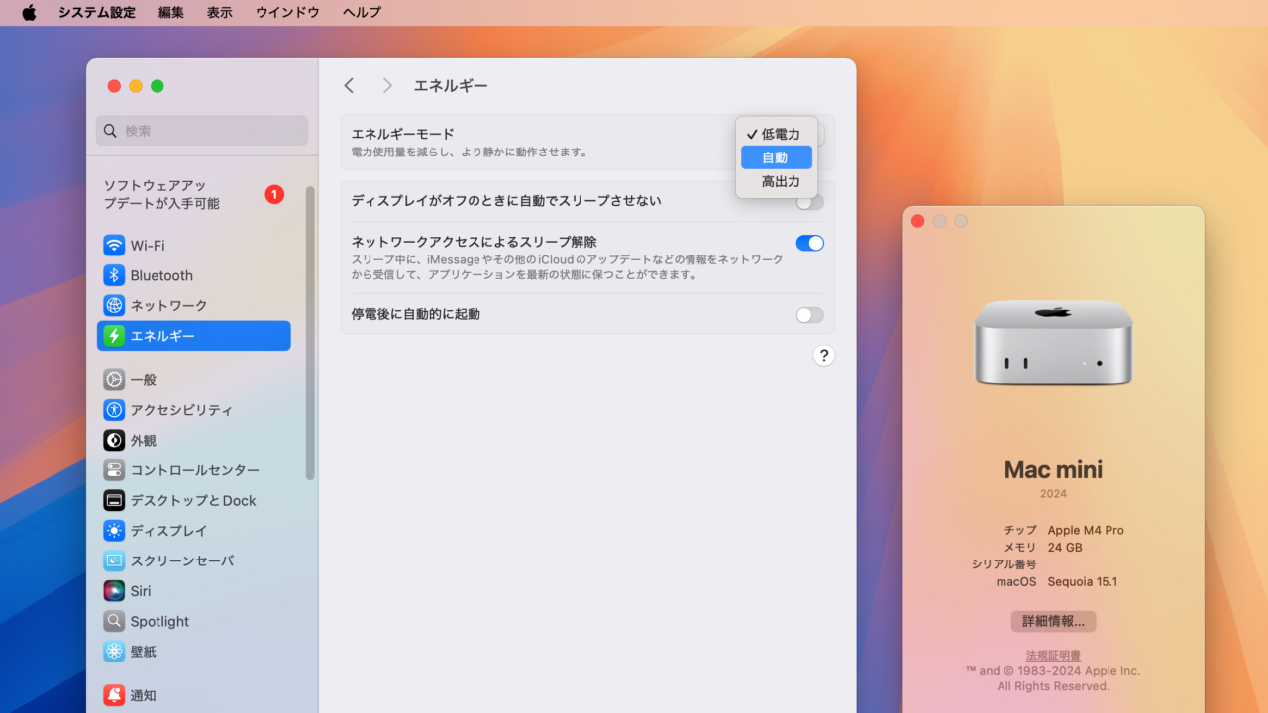Click エネルギー page title in header
Viewport: 1268px width, 713px height.
(x=451, y=86)
